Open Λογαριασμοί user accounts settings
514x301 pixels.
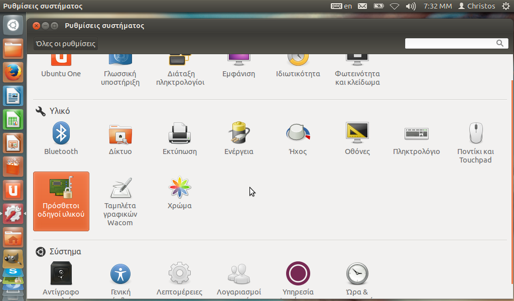238,279
